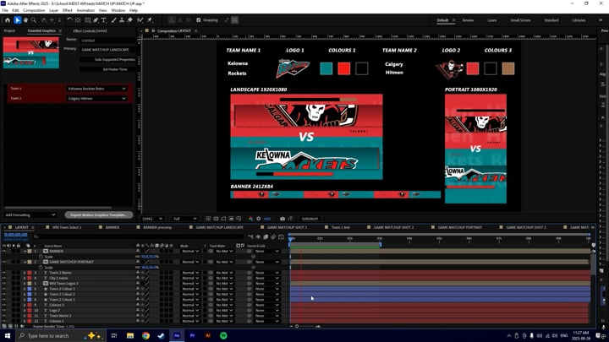This screenshot has width=609, height=342.
Task: Open Adobe Illustrator from the taskbar
Action: point(208,336)
